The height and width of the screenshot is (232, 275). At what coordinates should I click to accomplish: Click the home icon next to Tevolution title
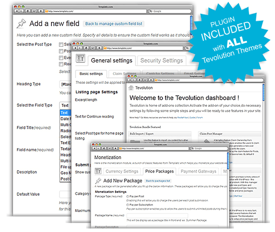coord(131,88)
